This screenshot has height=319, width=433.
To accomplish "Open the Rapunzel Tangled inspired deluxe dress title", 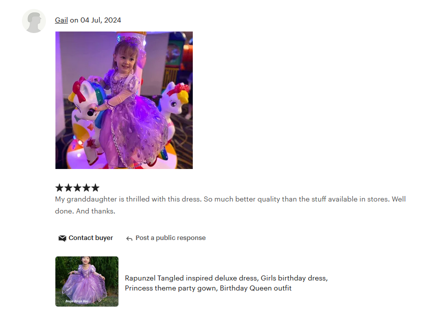I will click(x=226, y=278).
